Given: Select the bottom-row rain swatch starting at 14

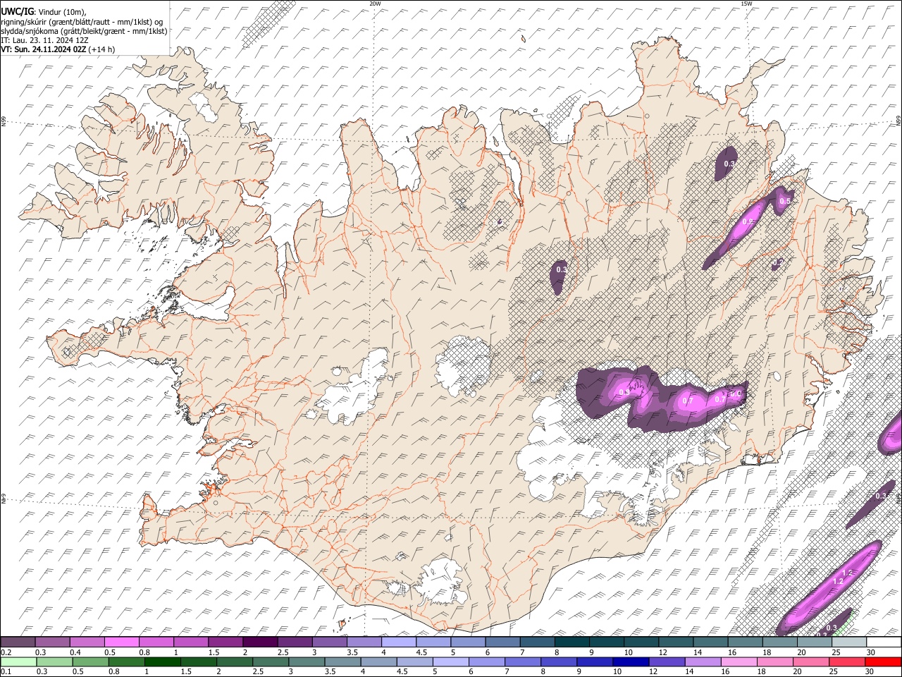Looking at the screenshot, I should click(x=703, y=661).
